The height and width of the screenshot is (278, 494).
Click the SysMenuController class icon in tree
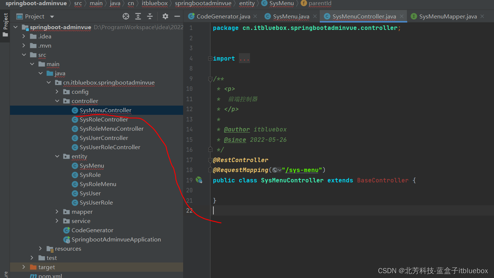(75, 110)
